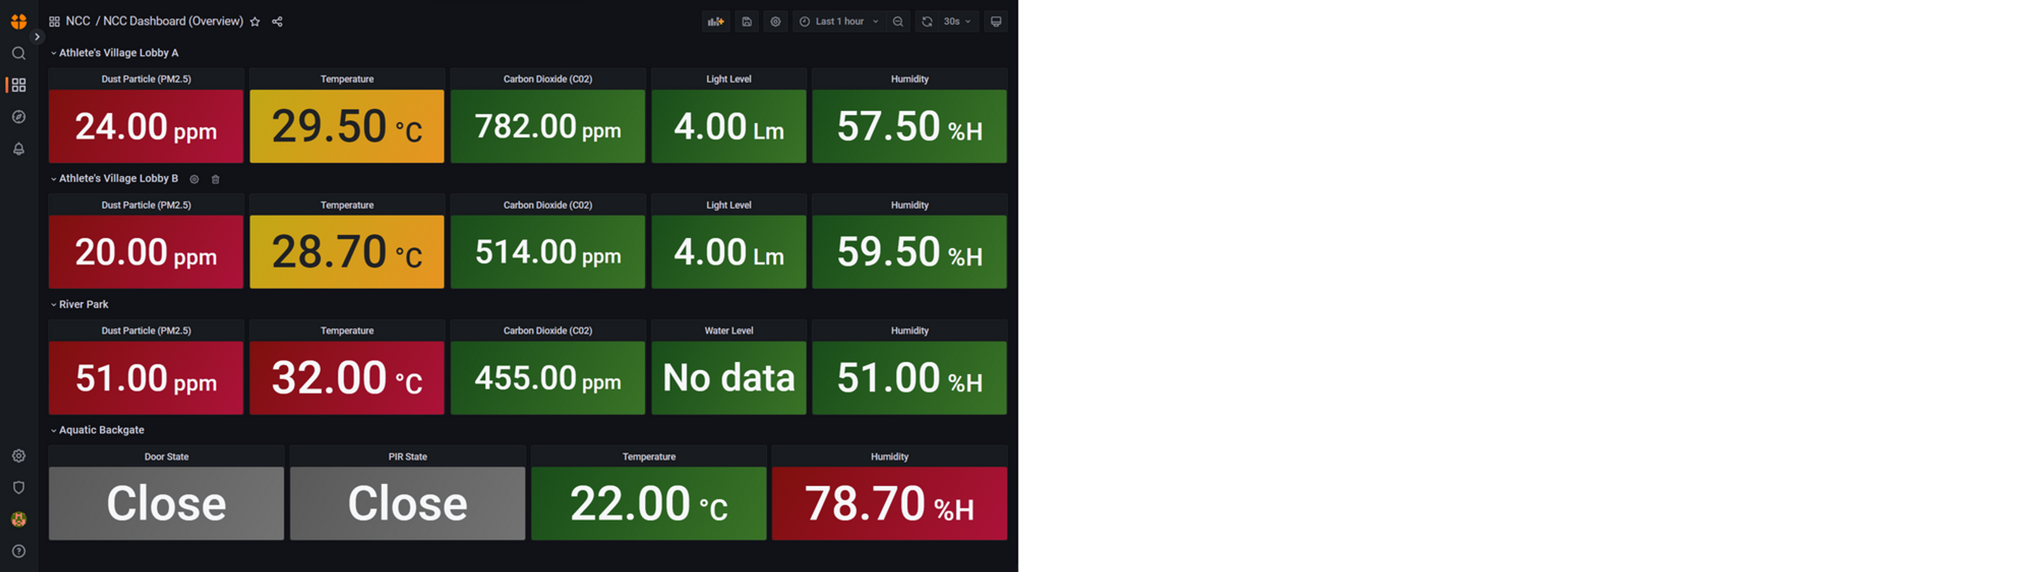
Task: Open the Last 1 hour time picker
Action: click(x=840, y=21)
